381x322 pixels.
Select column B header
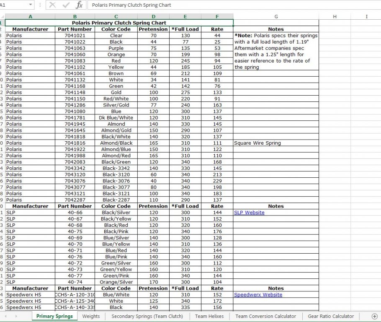point(75,16)
